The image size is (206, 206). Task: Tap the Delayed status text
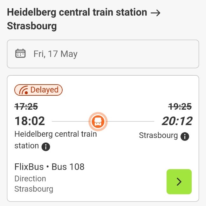pos(44,90)
